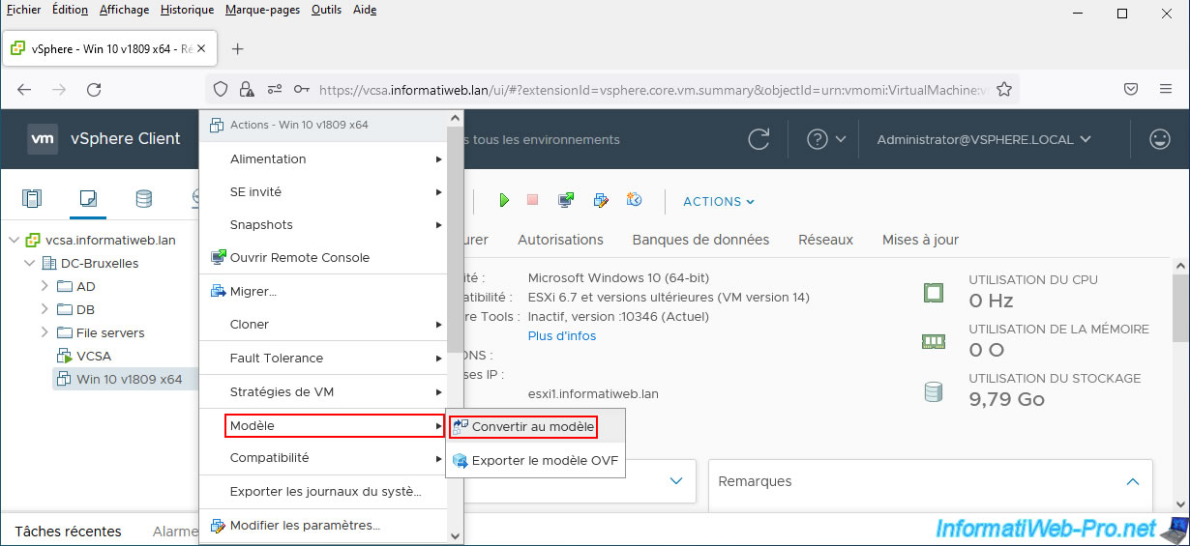This screenshot has width=1190, height=546.
Task: Collapse the Remarques panel
Action: click(1133, 480)
